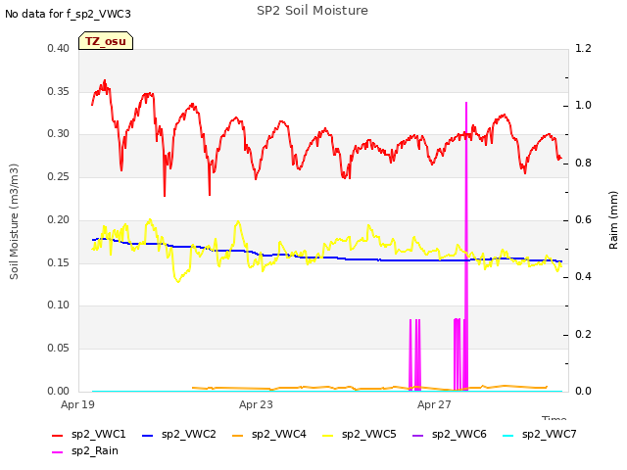Click the 0.25 left axis tick label

click(x=59, y=176)
